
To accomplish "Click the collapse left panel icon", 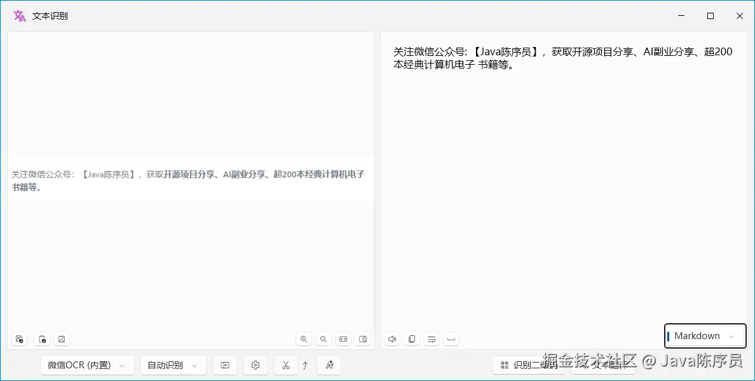I will [225, 365].
